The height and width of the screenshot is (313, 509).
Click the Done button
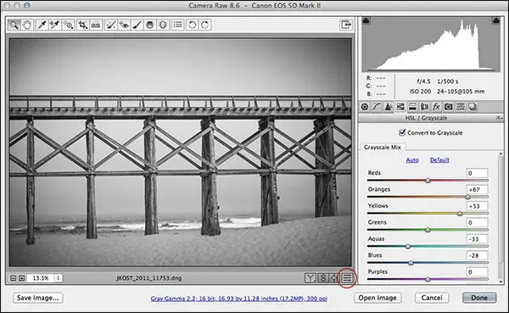coord(479,298)
